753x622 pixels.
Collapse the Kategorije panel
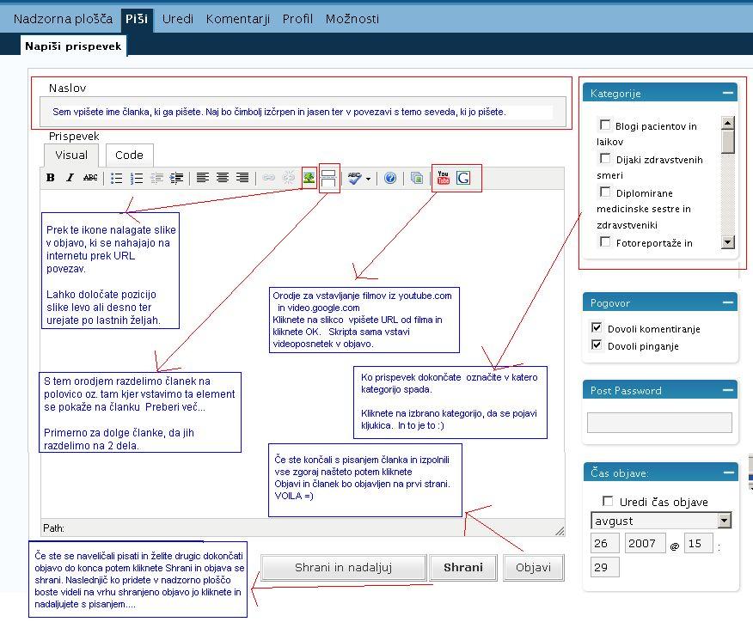tap(727, 93)
